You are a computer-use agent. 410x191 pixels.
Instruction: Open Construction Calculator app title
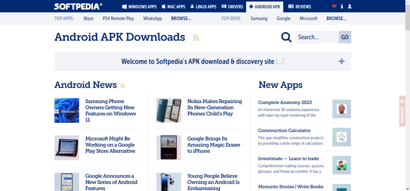click(284, 131)
